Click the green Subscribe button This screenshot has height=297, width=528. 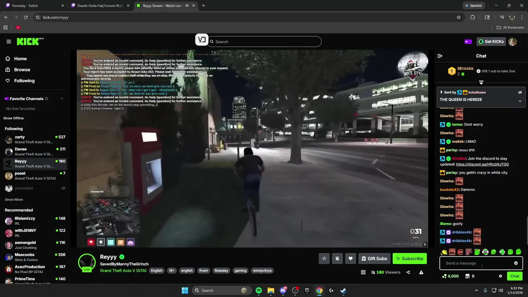point(410,259)
